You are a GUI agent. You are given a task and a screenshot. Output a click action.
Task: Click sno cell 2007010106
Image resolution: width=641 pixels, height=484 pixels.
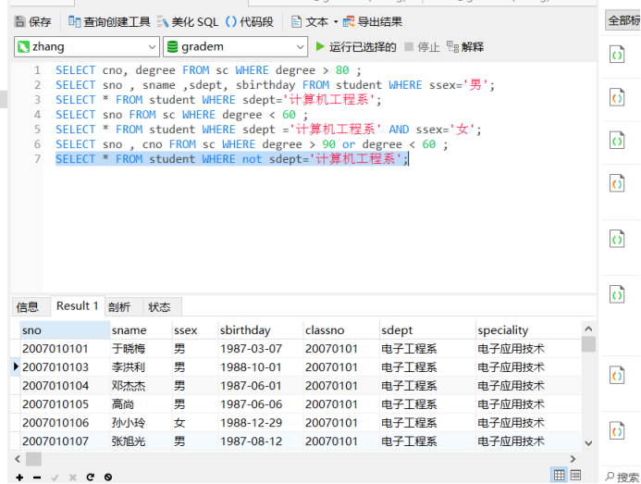[x=65, y=423]
